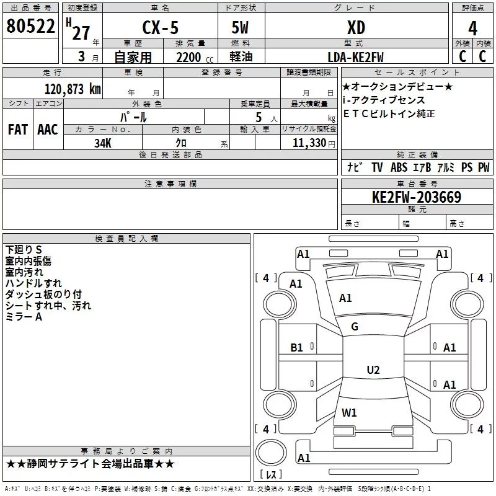Select the chassis number KE2FW-203669
Viewport: 496px width, 496px height.
tap(417, 197)
